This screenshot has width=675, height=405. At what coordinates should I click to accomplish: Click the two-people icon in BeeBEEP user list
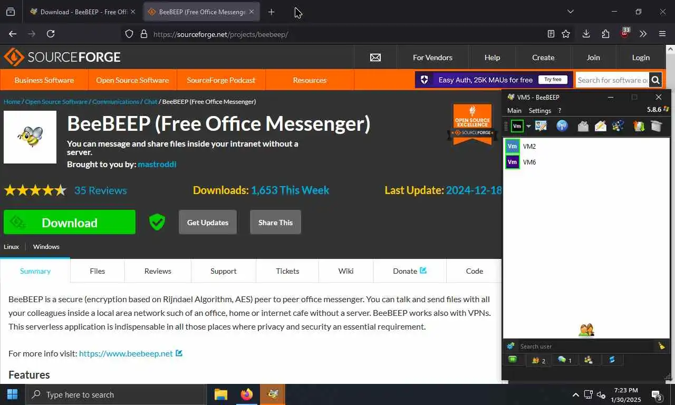586,330
